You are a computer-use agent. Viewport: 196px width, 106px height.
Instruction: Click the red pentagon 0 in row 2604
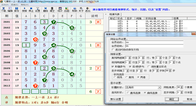click(35, 39)
